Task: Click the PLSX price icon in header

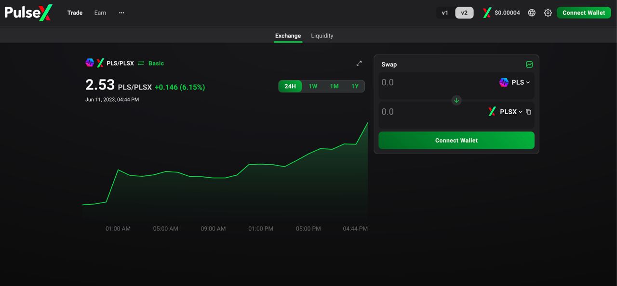Action: tap(487, 13)
